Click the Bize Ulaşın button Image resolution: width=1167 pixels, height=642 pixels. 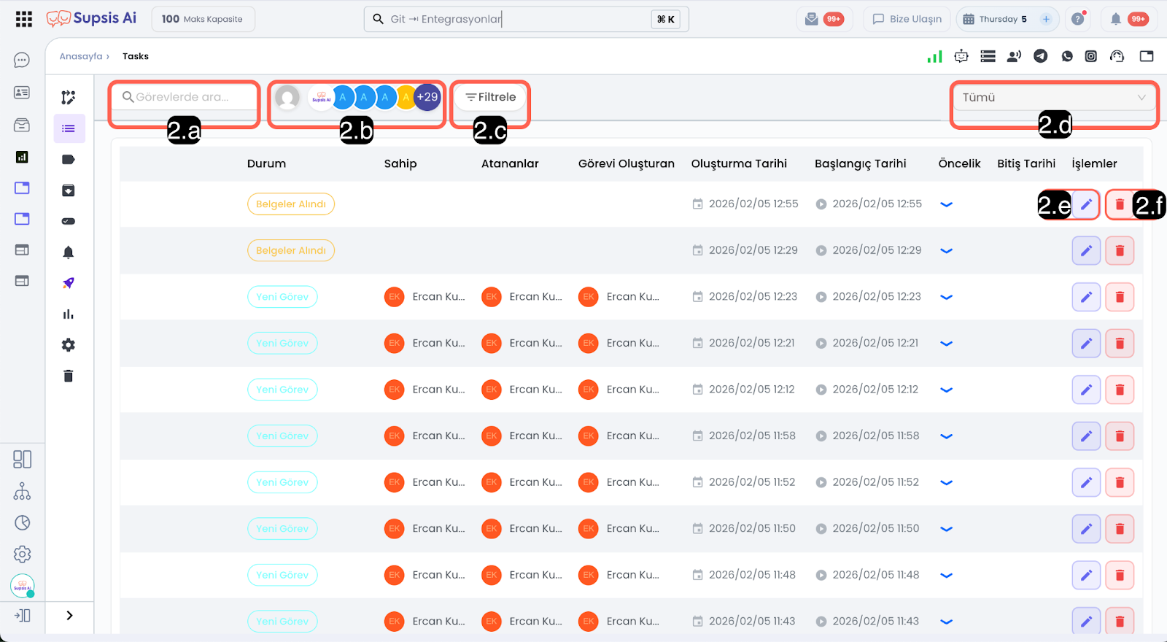click(x=907, y=19)
